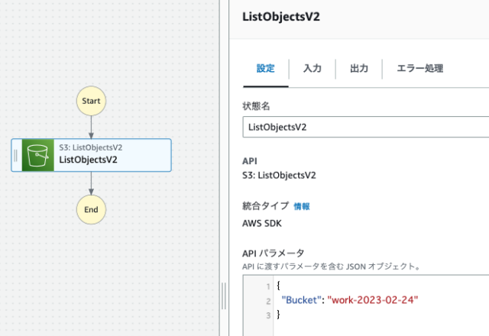Grab the drag handle on ListObjectsV2 state
The height and width of the screenshot is (336, 489).
[15, 155]
